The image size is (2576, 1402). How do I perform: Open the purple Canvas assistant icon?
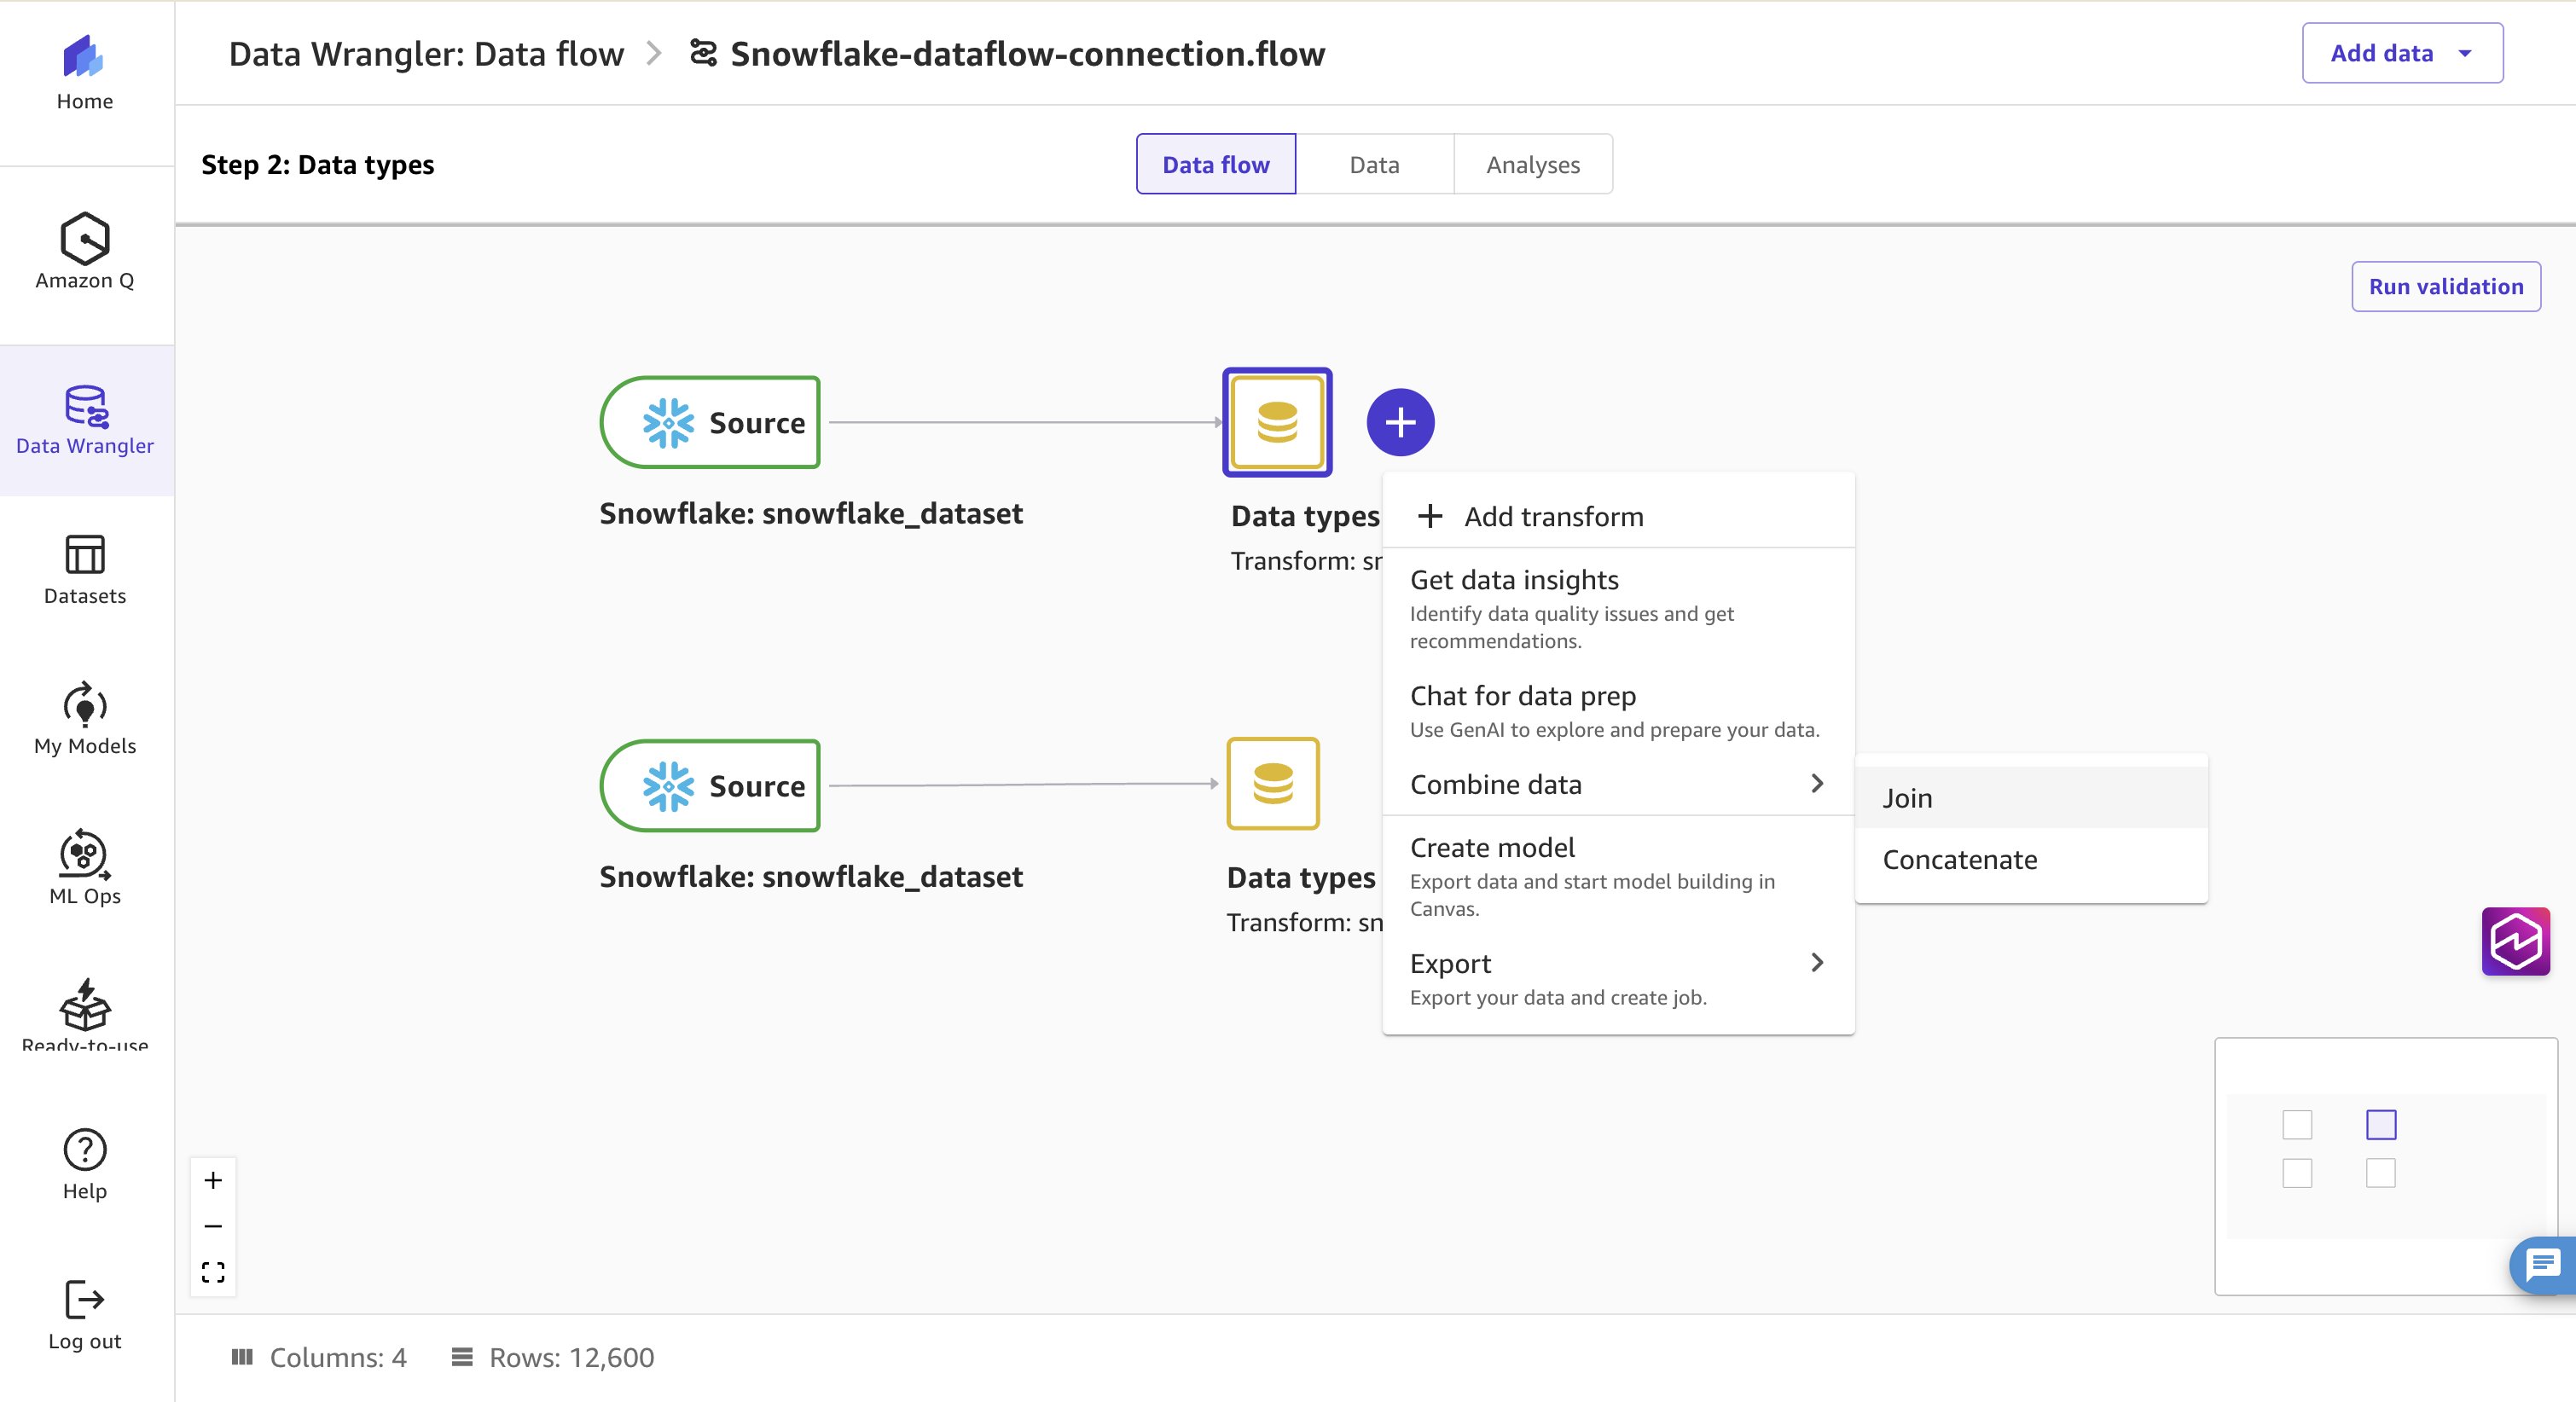[x=2515, y=941]
